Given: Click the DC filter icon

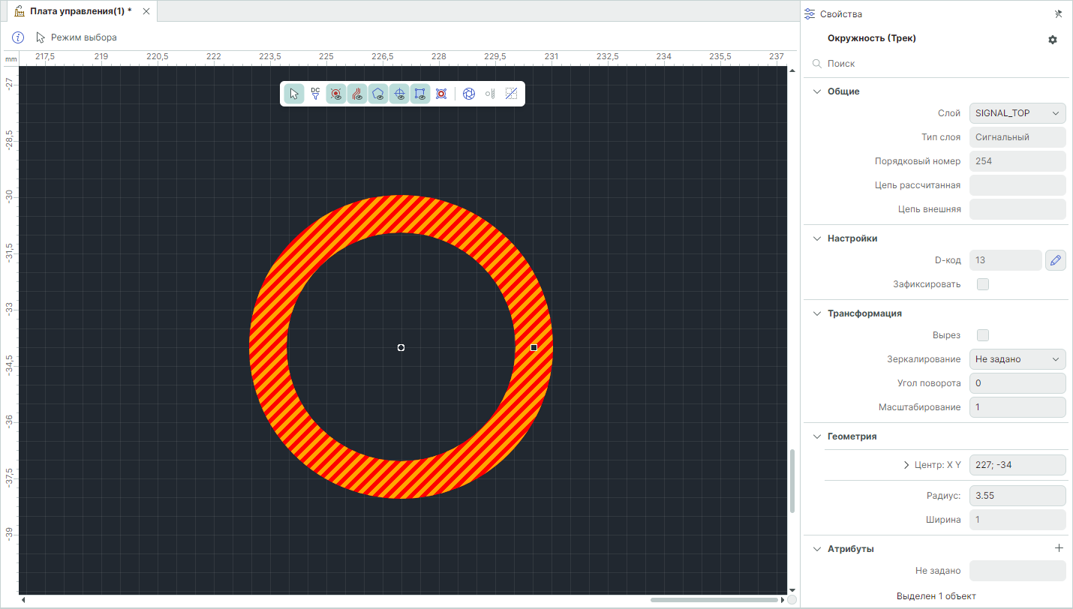Looking at the screenshot, I should 315,94.
